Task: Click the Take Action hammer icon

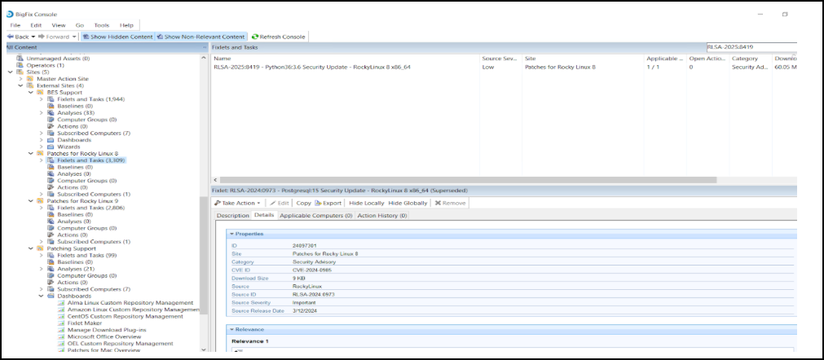Action: 217,202
